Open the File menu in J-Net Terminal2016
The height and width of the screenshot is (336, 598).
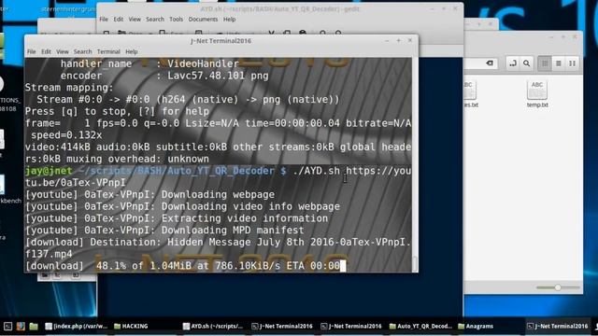[x=31, y=51]
